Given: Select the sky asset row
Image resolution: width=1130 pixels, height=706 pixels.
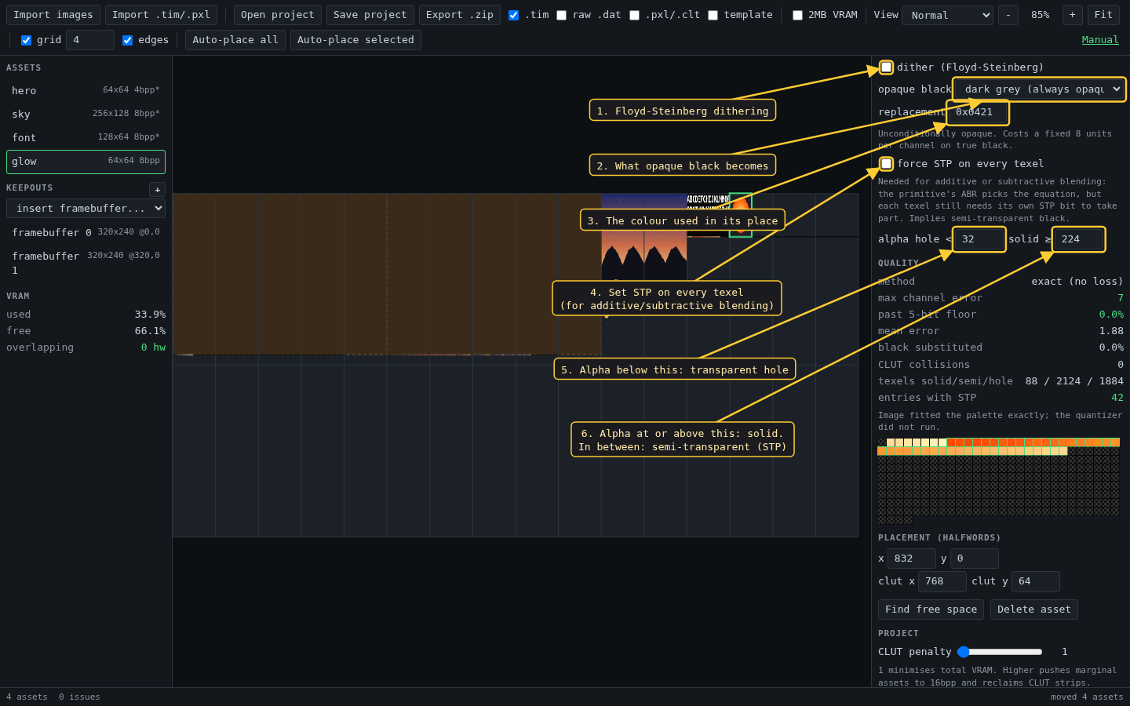Looking at the screenshot, I should [86, 115].
